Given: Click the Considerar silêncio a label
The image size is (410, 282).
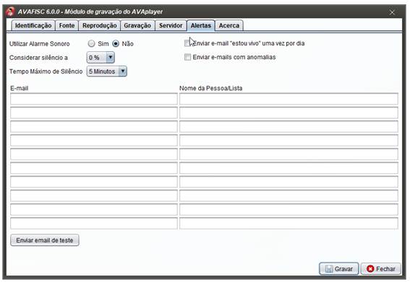Looking at the screenshot, I should (38, 58).
